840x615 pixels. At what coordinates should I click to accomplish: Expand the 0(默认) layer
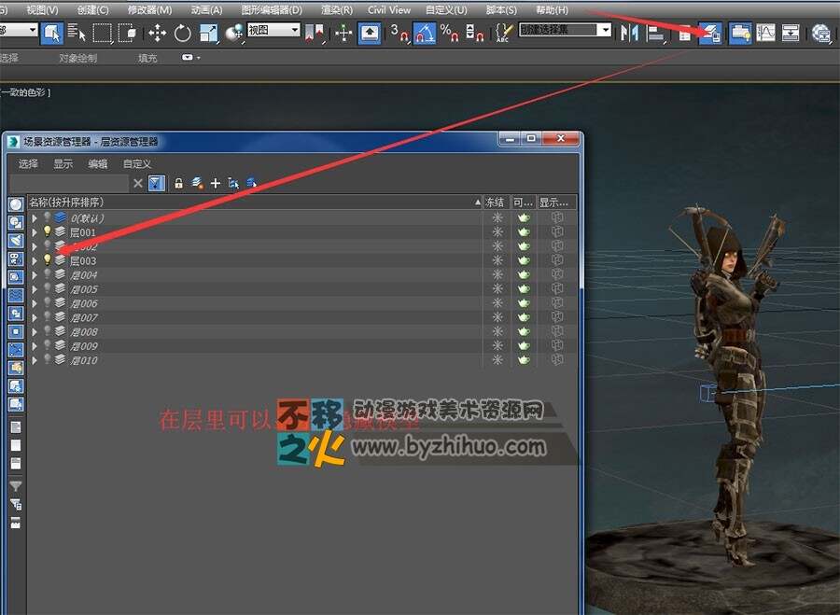35,218
